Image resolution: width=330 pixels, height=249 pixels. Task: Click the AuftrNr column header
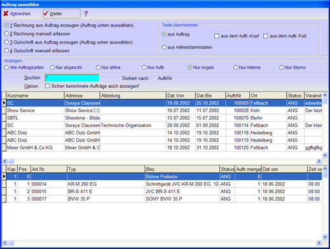pyautogui.click(x=238, y=96)
